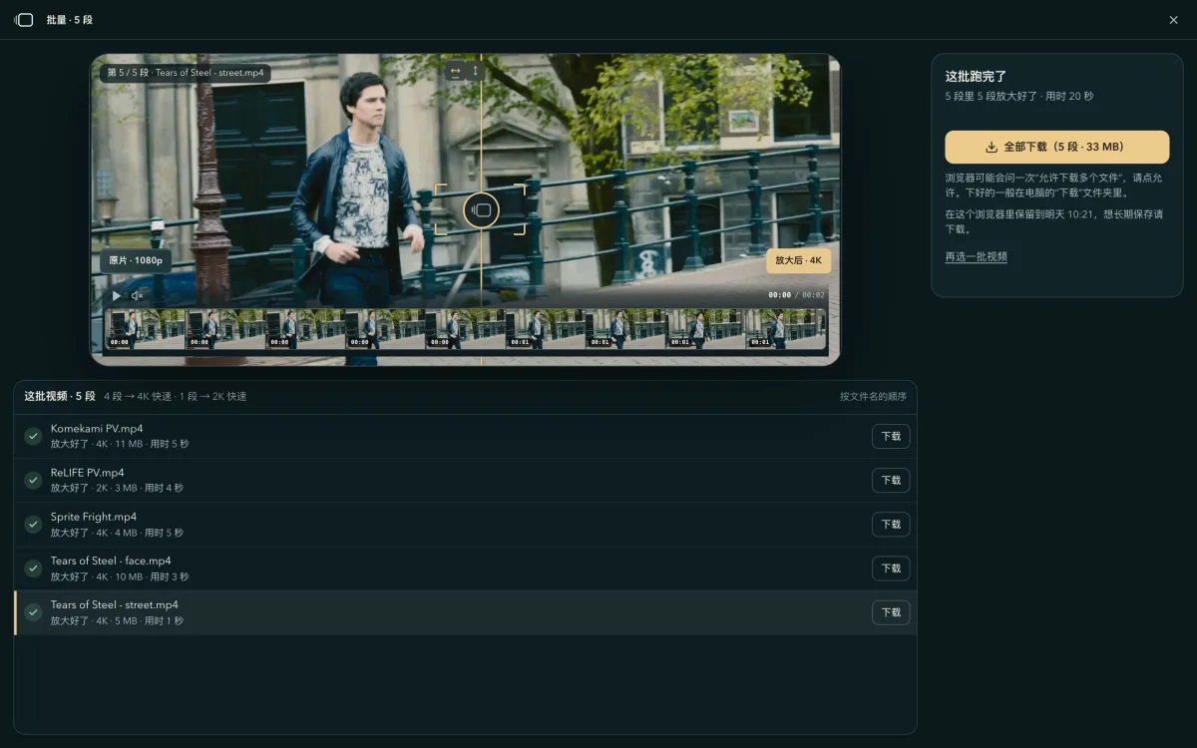This screenshot has height=748, width=1197.
Task: Click the 按文件名的顺序 sort label
Action: point(873,397)
